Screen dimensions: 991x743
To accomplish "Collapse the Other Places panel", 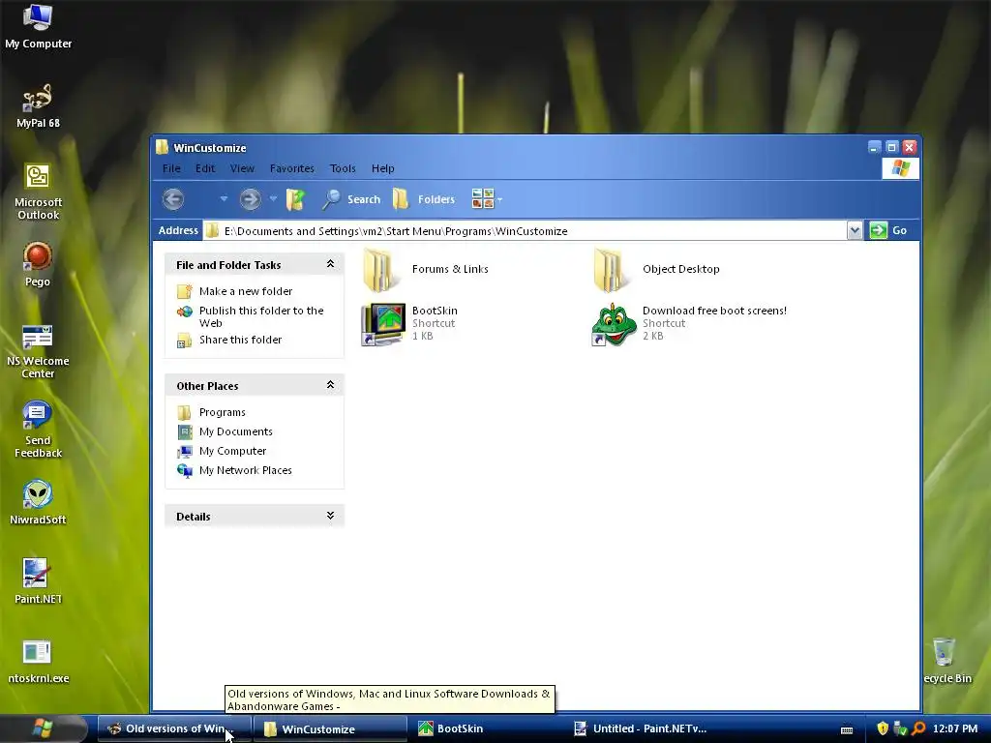I will click(330, 385).
